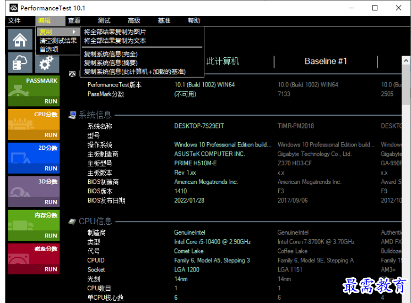Viewport: 411px width, 303px height.
Task: Click the section icon left of the copy submenu
Action: pos(72,74)
